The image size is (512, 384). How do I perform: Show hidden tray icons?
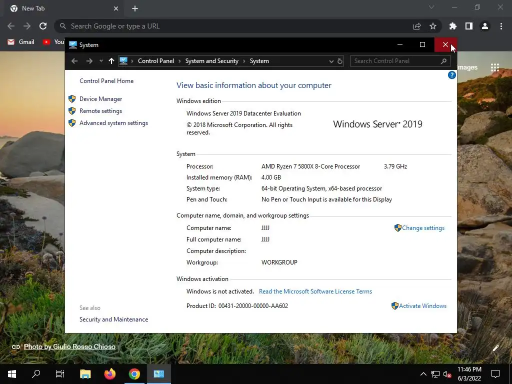pos(423,374)
